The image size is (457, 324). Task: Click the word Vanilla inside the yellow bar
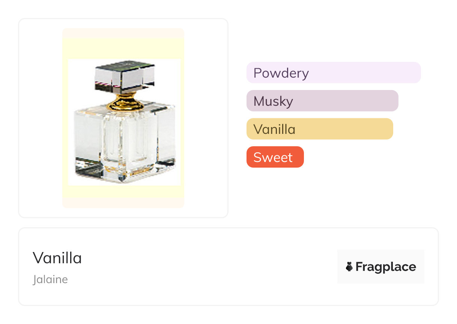(274, 129)
